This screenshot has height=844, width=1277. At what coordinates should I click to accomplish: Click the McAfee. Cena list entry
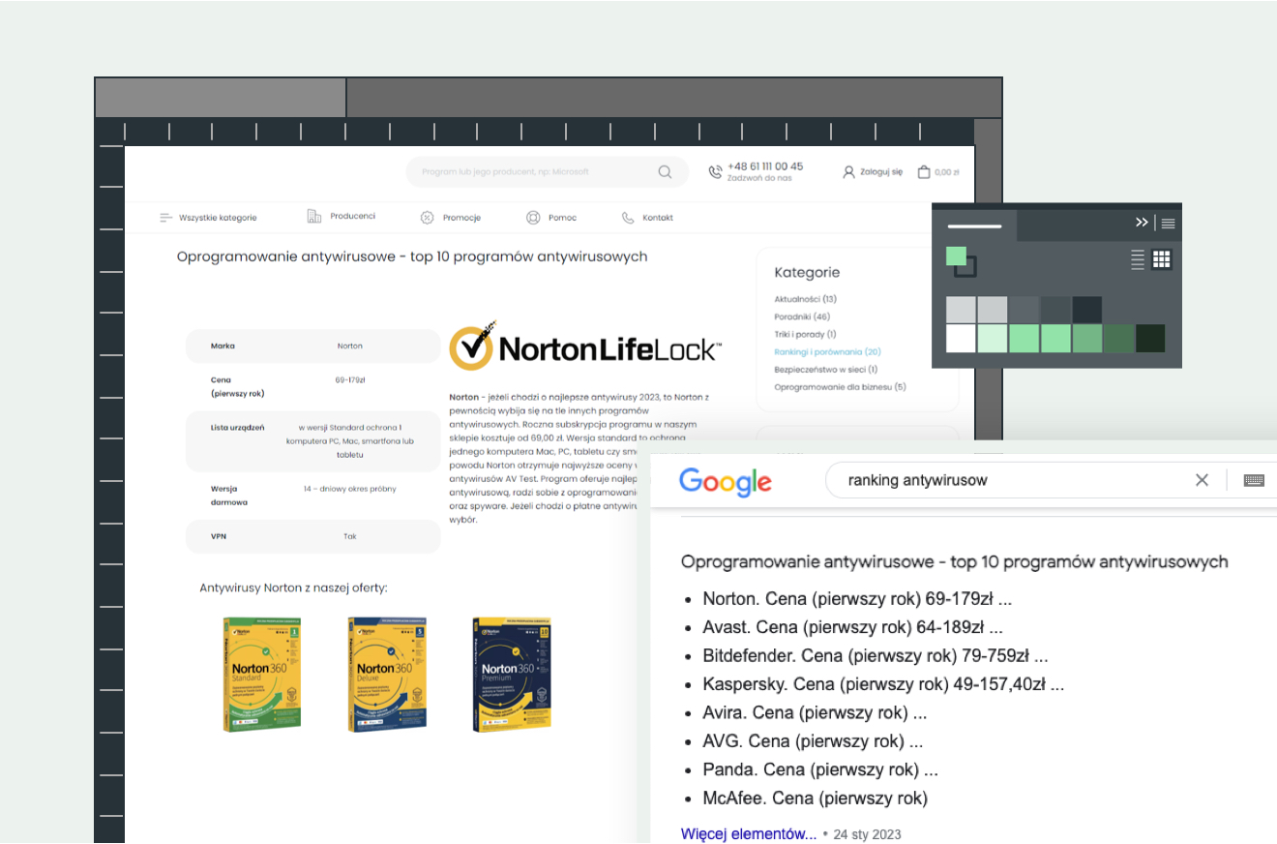815,799
